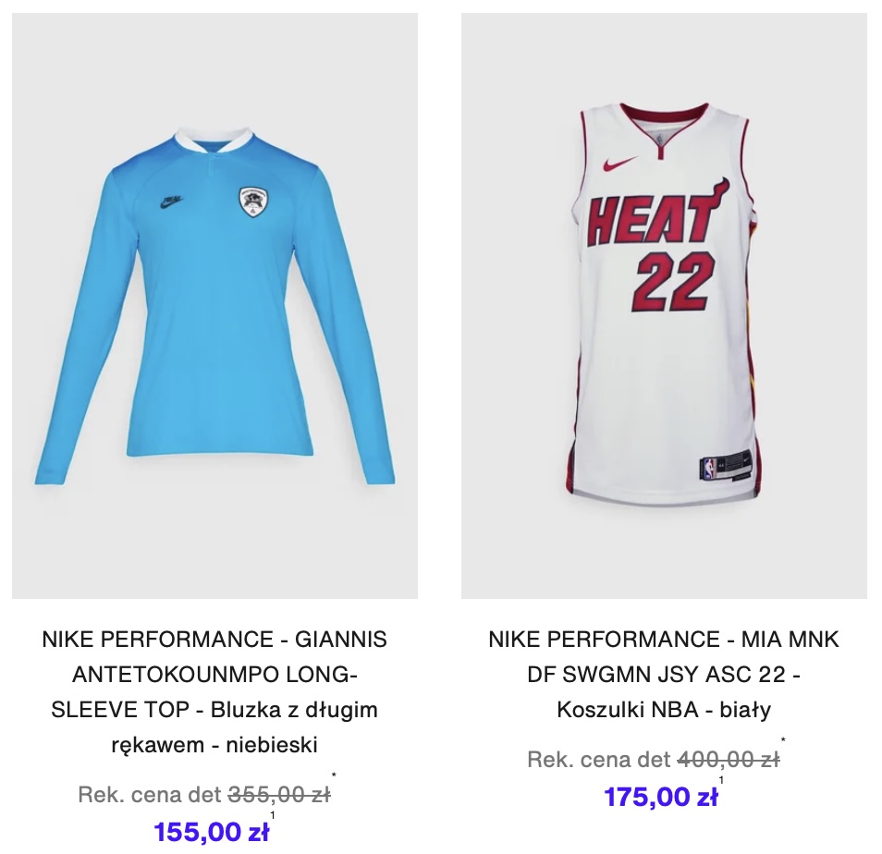Image resolution: width=882 pixels, height=854 pixels.
Task: Click the 155,00 zł sale price
Action: (212, 832)
